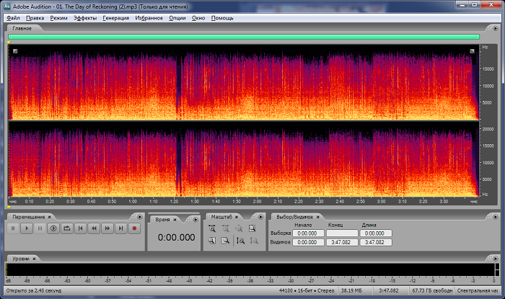Close the Уровни panel tab
This screenshot has height=299, width=505.
[x=34, y=258]
